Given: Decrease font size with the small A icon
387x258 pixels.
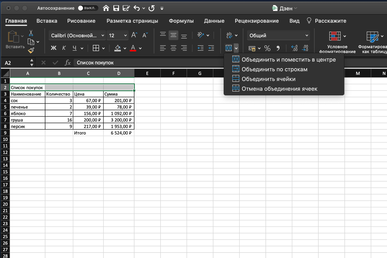Looking at the screenshot, I should [x=145, y=35].
